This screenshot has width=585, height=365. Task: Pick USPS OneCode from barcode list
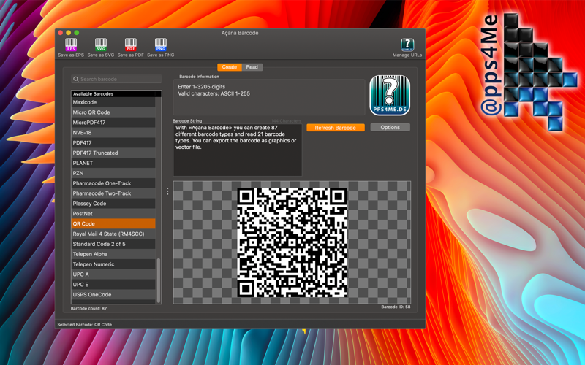pos(113,295)
